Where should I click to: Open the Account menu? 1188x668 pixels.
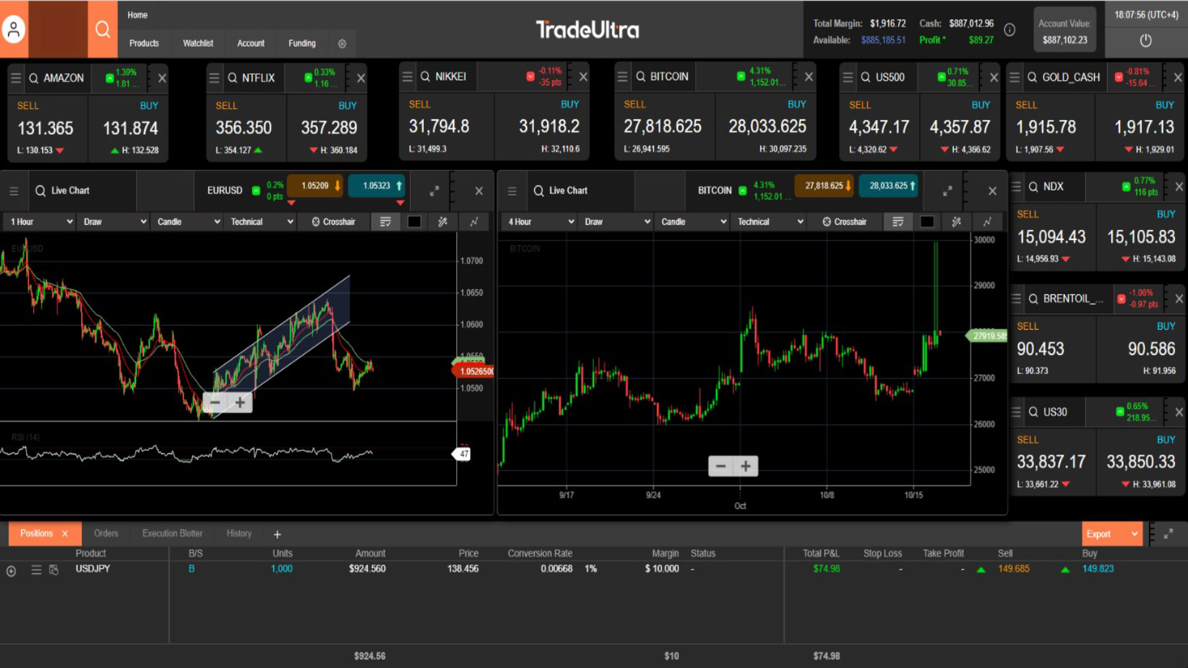click(251, 43)
